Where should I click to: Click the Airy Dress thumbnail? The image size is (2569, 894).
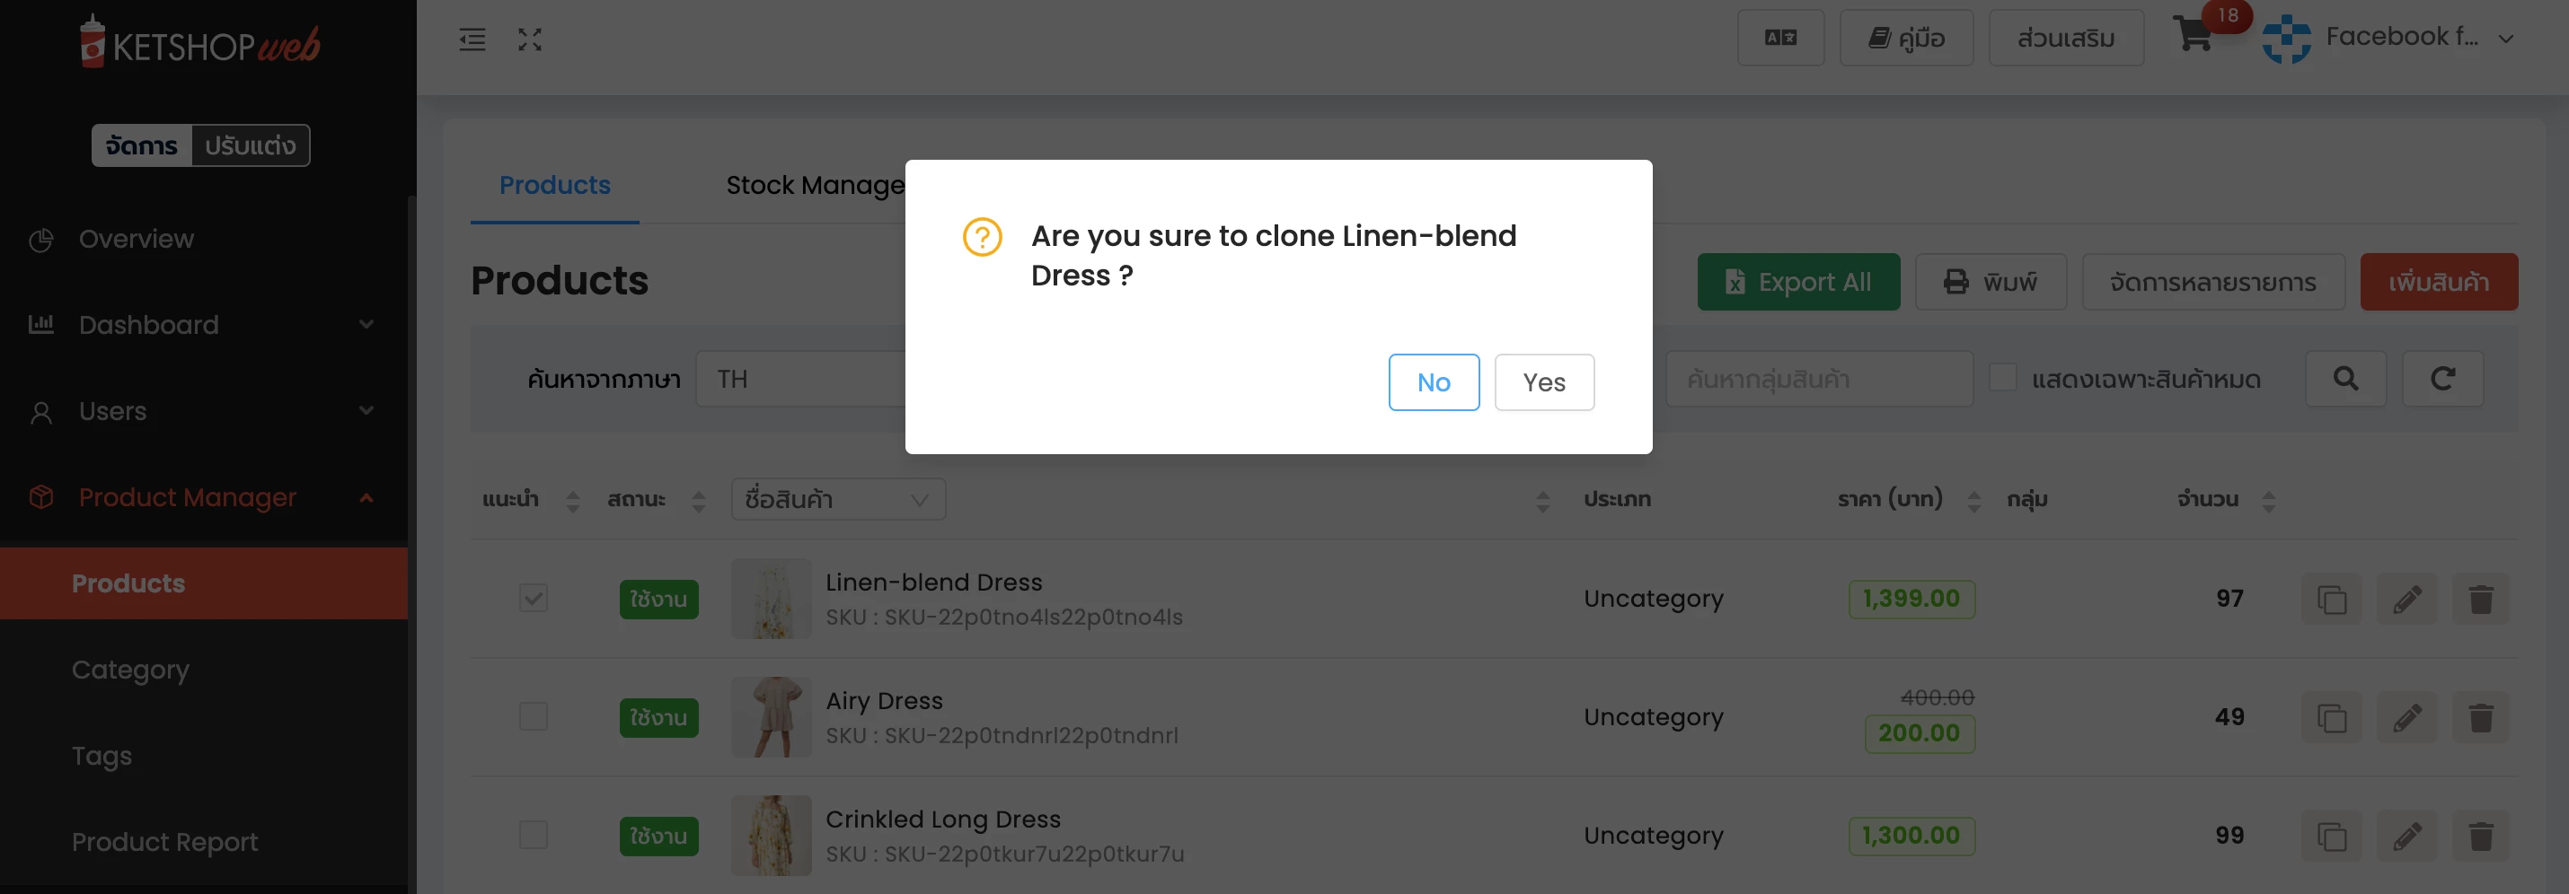pos(771,716)
